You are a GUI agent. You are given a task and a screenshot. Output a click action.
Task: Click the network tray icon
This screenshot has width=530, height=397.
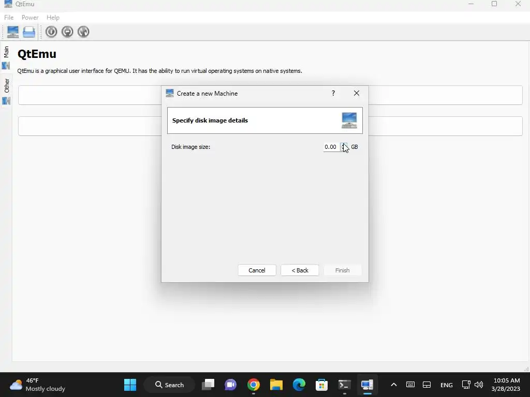(x=466, y=385)
